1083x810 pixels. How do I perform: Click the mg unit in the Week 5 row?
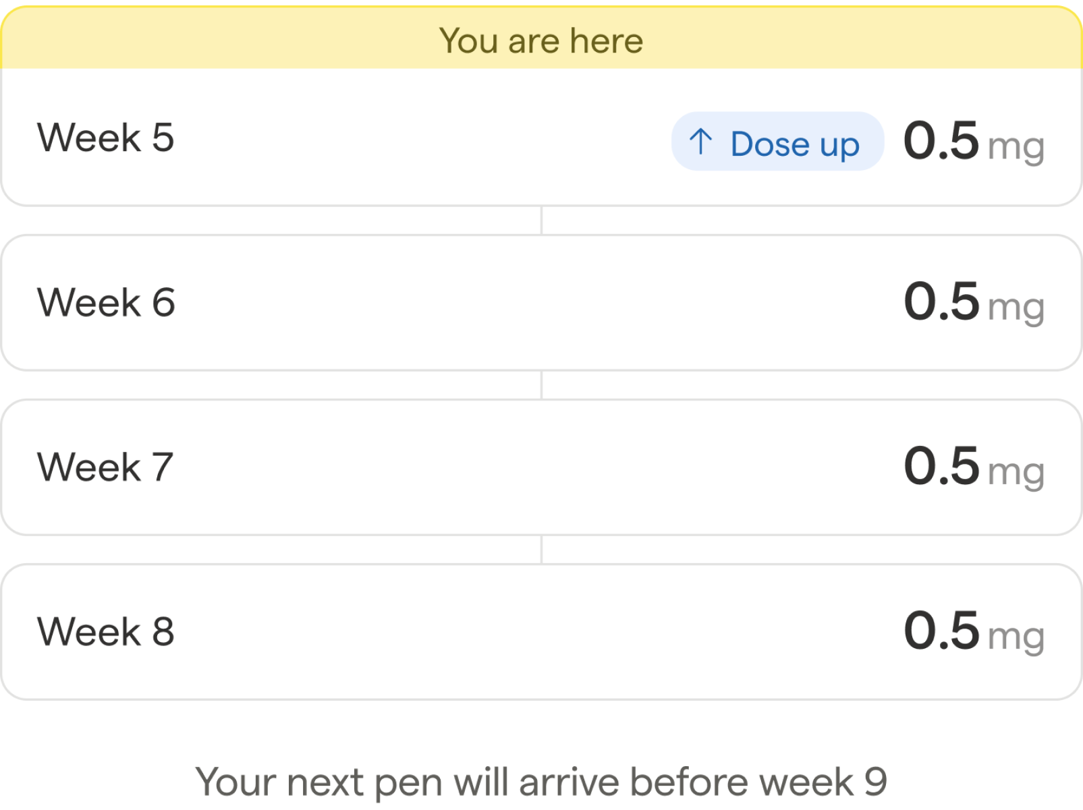[1016, 147]
